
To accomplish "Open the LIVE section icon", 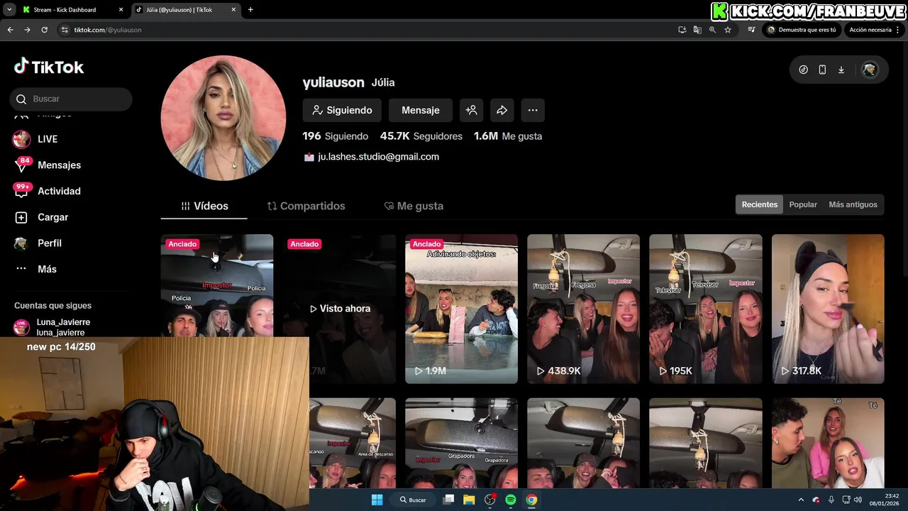I will pyautogui.click(x=21, y=139).
